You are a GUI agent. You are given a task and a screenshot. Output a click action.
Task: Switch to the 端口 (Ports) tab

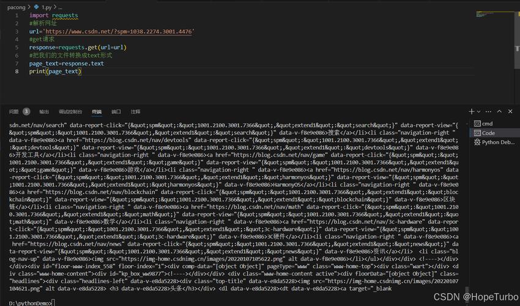pos(116,111)
